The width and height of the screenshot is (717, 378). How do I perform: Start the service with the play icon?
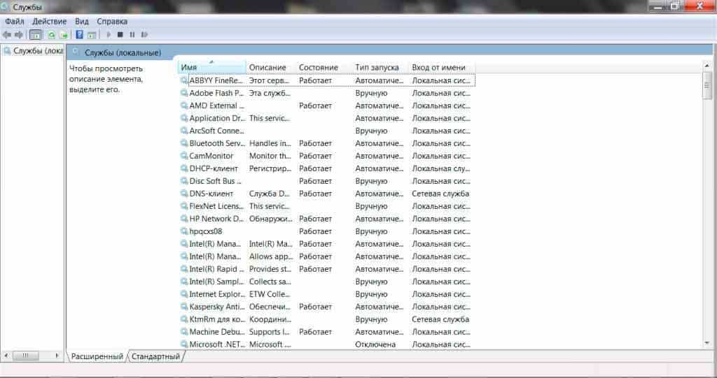[109, 34]
